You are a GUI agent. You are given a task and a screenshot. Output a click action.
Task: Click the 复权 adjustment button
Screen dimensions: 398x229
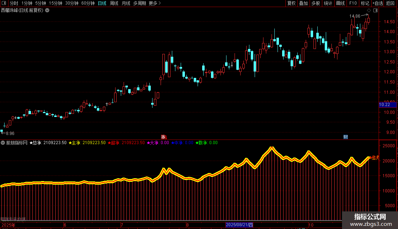pos(291,3)
